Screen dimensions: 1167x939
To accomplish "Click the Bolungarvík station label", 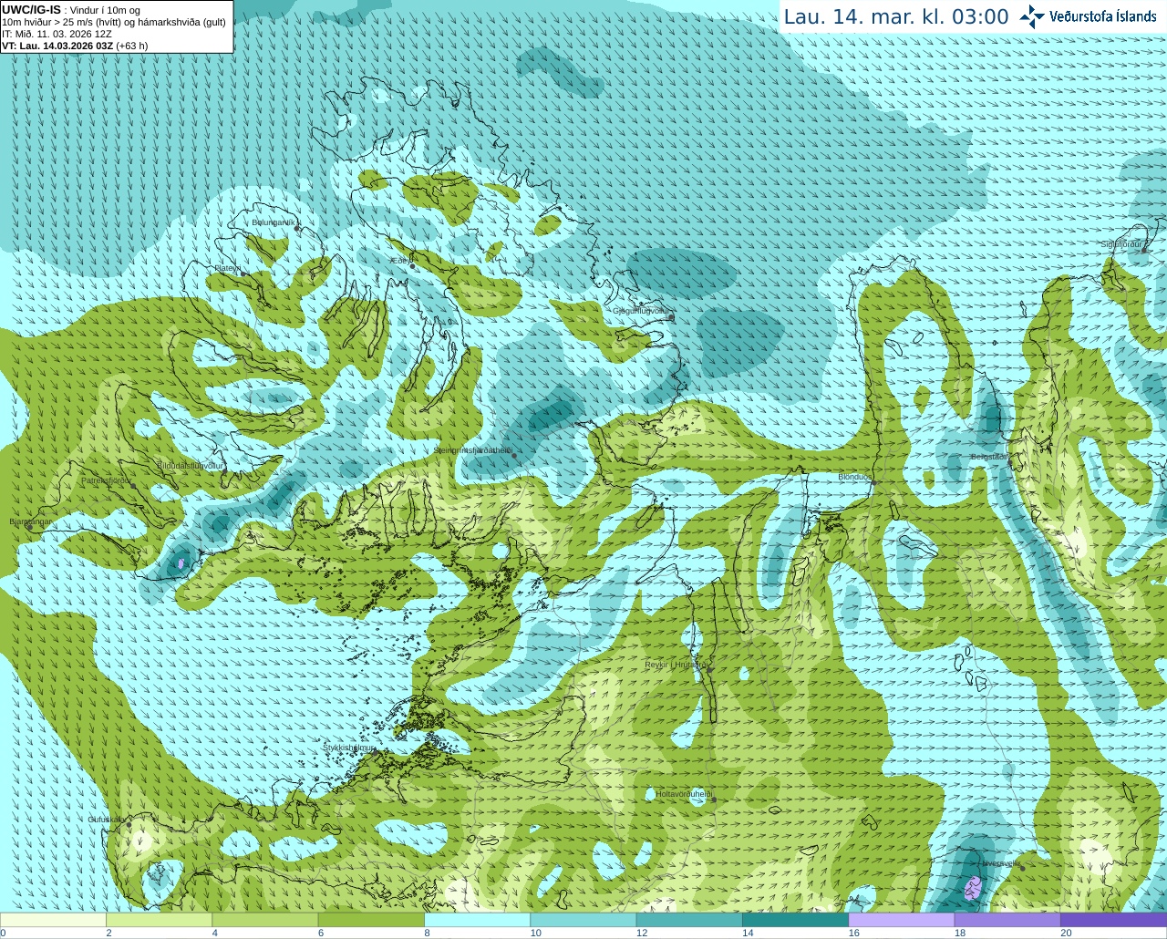I will [x=274, y=222].
